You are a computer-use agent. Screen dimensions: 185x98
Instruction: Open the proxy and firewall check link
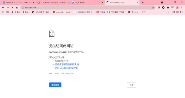point(67,64)
